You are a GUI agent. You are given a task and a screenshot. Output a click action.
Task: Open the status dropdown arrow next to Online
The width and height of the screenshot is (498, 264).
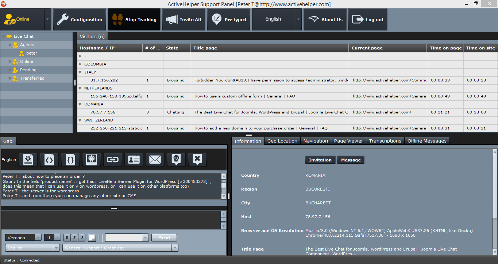47,20
